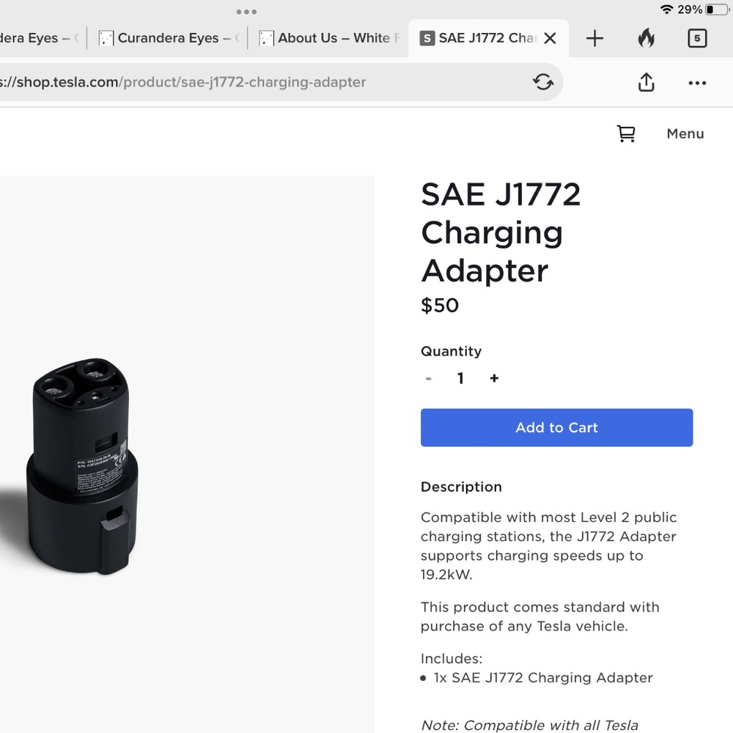
Task: Decrease quantity with the minus stepper
Action: point(428,378)
